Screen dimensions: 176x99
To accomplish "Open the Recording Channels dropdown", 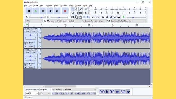I will (x=94, y=21).
